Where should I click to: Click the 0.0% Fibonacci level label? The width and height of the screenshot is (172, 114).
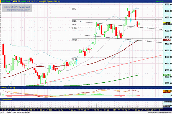point(74,9)
